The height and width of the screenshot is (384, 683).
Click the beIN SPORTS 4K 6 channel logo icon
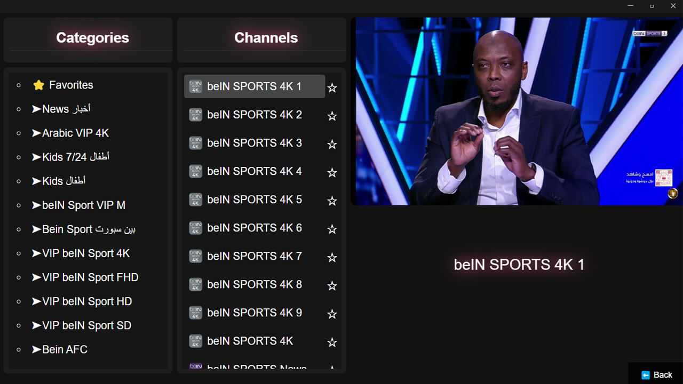point(196,228)
